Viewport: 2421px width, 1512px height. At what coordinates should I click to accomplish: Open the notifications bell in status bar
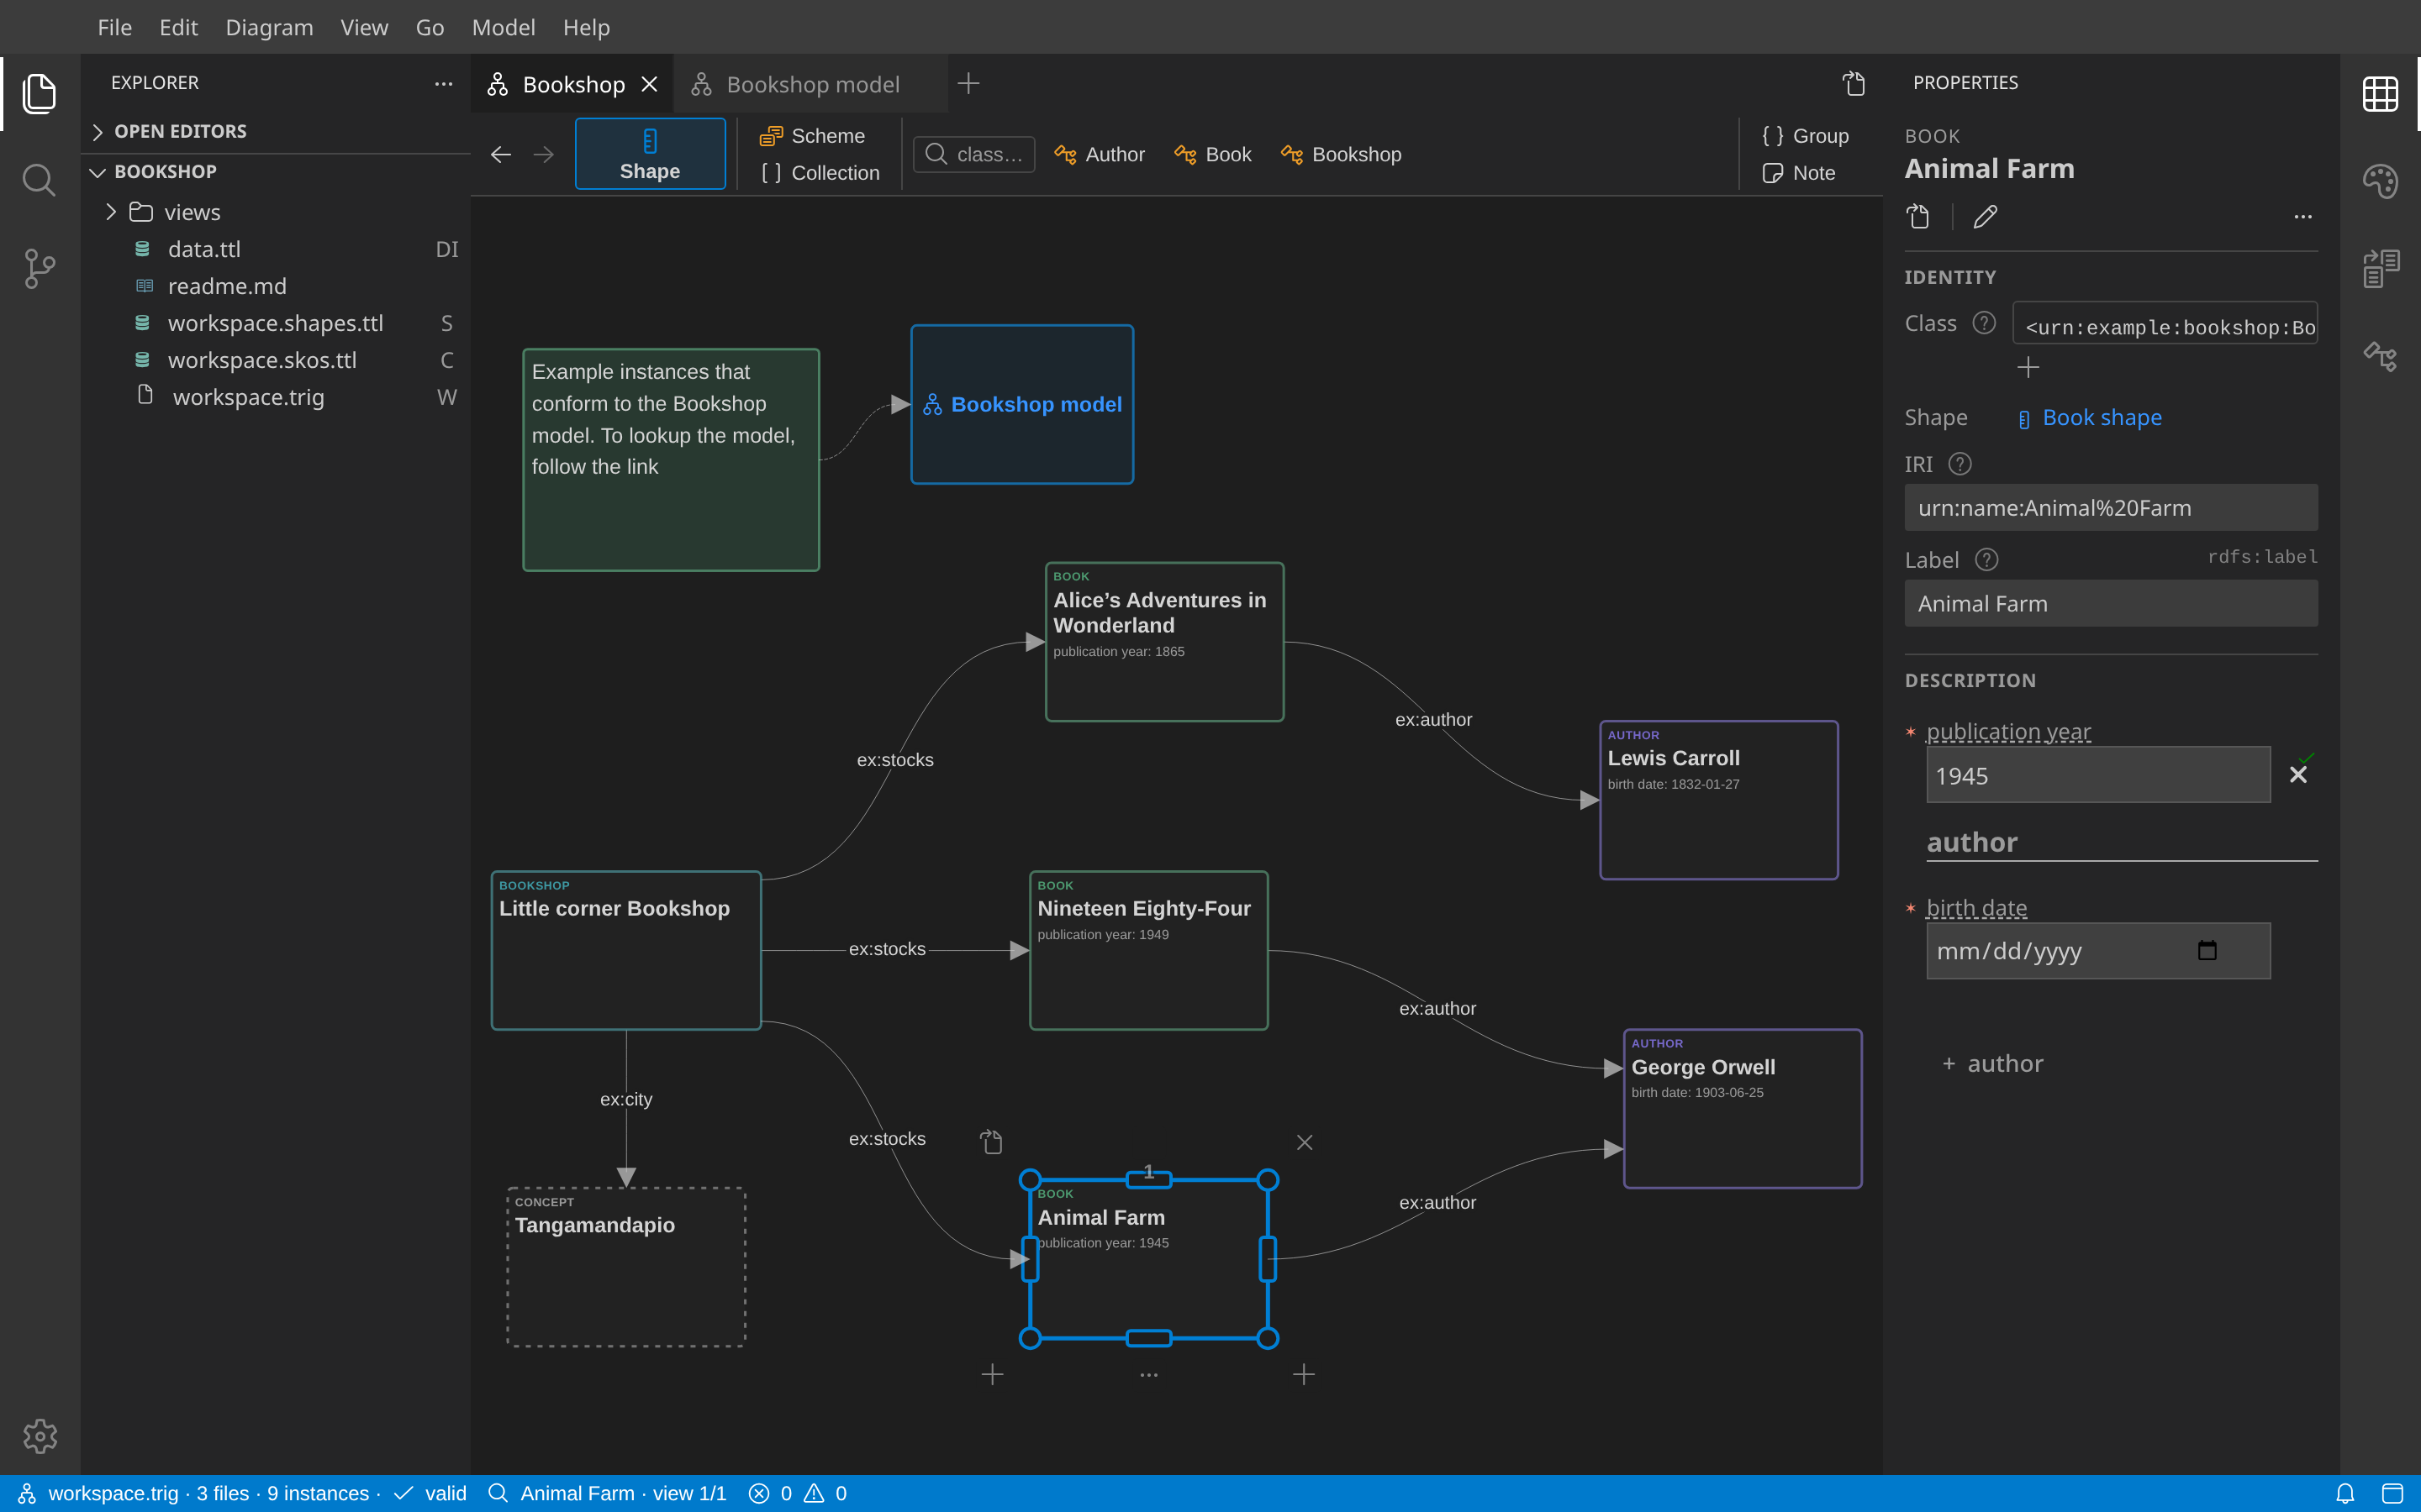coord(2345,1493)
